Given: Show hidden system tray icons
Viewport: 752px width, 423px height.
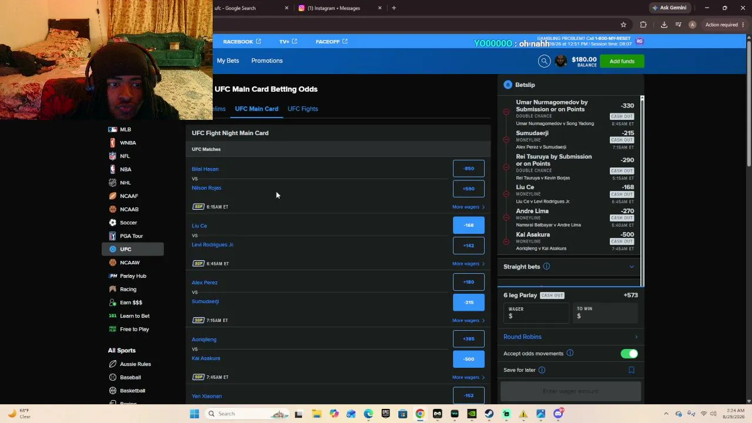Looking at the screenshot, I should [x=666, y=414].
